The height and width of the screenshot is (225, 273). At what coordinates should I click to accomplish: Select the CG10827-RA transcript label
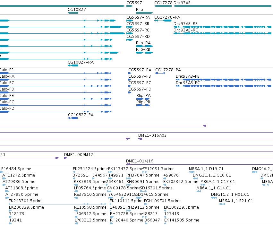[81, 62]
